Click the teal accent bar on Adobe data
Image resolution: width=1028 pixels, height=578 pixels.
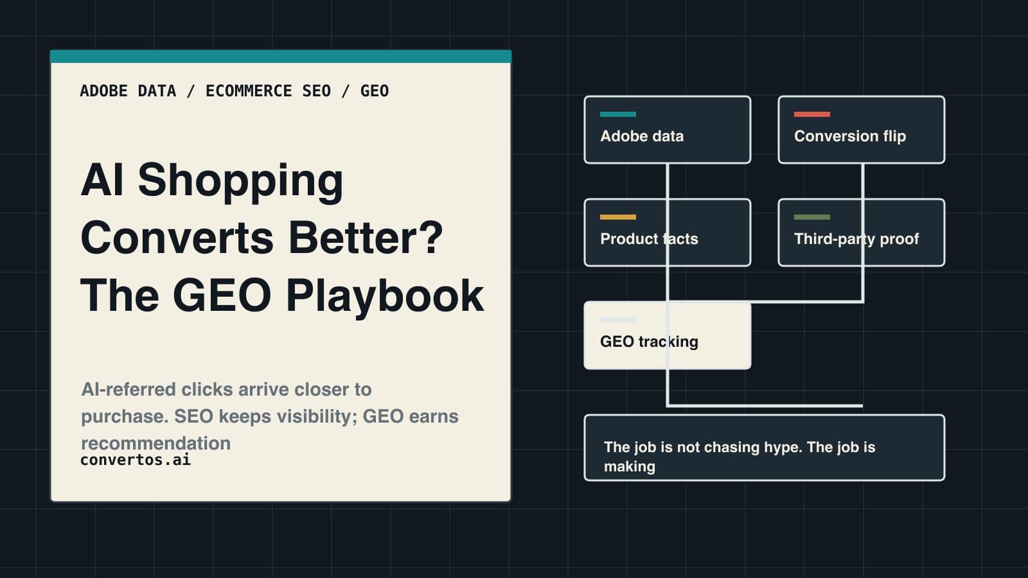click(x=618, y=114)
